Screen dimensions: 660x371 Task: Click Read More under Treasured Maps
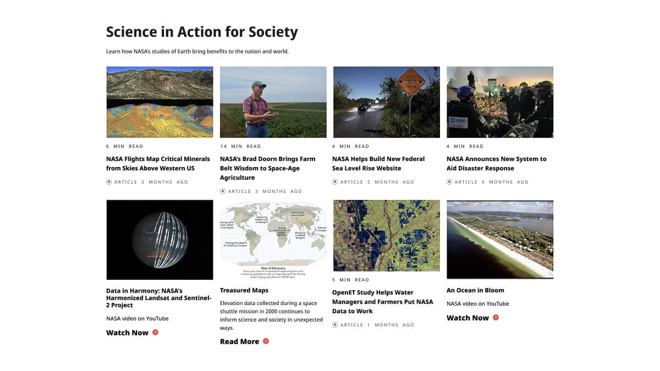coord(239,341)
